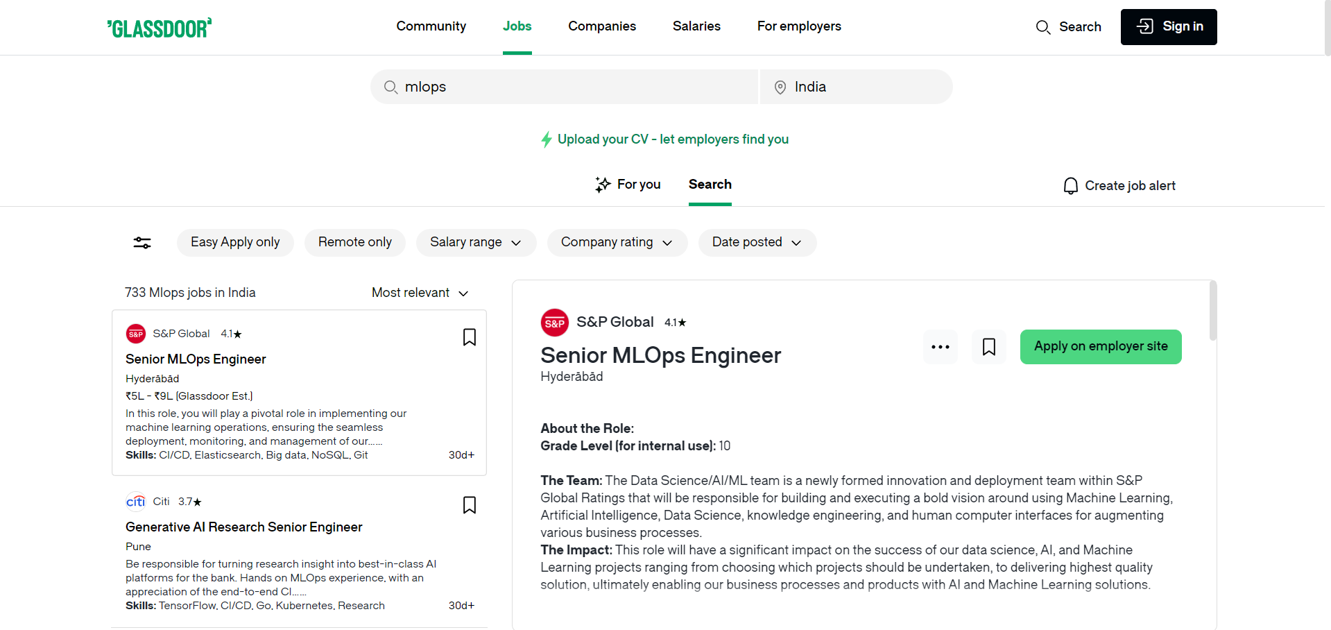
Task: Toggle the Remote only filter
Action: point(355,242)
